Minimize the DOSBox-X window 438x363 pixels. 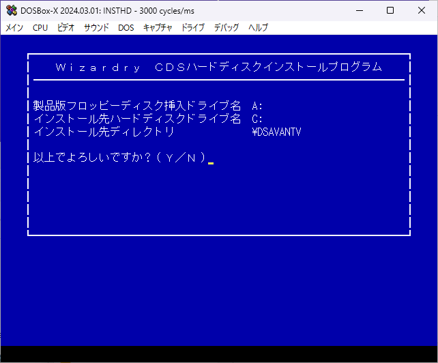click(x=360, y=11)
